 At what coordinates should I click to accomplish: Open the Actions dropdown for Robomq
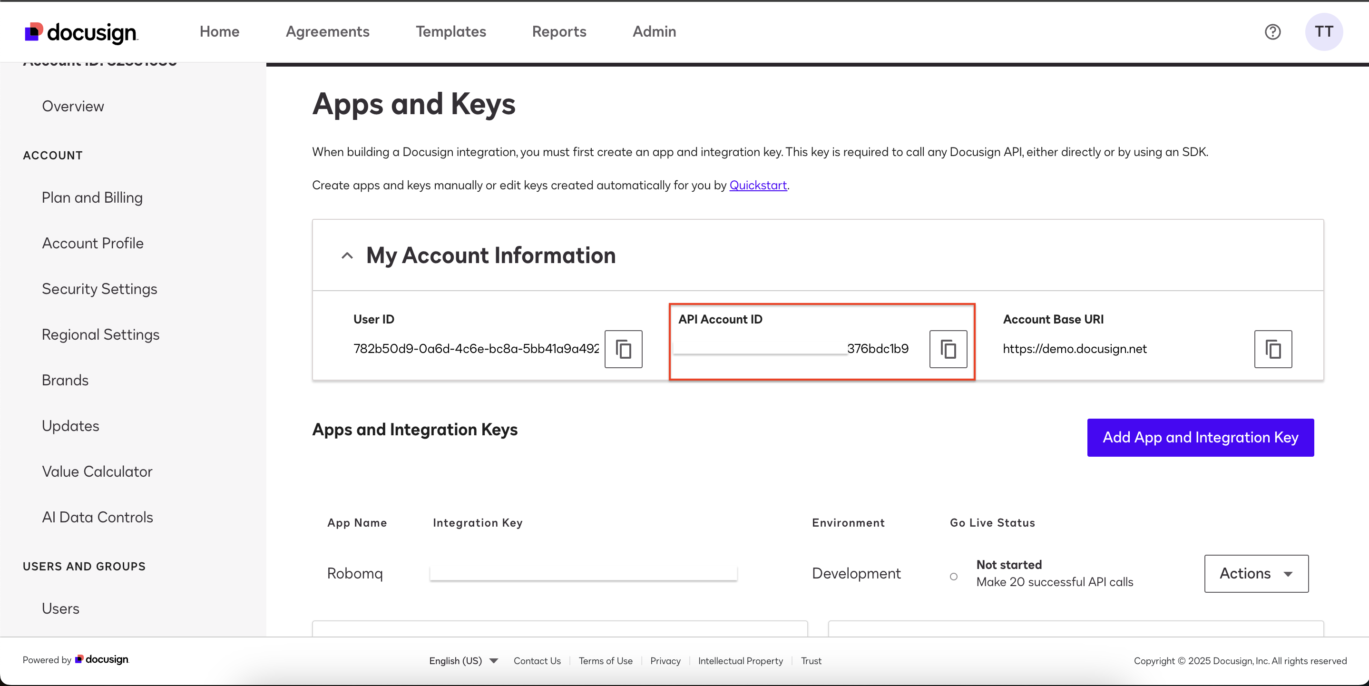click(1256, 573)
